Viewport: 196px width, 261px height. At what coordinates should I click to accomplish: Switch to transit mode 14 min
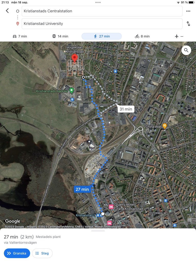pyautogui.click(x=60, y=36)
